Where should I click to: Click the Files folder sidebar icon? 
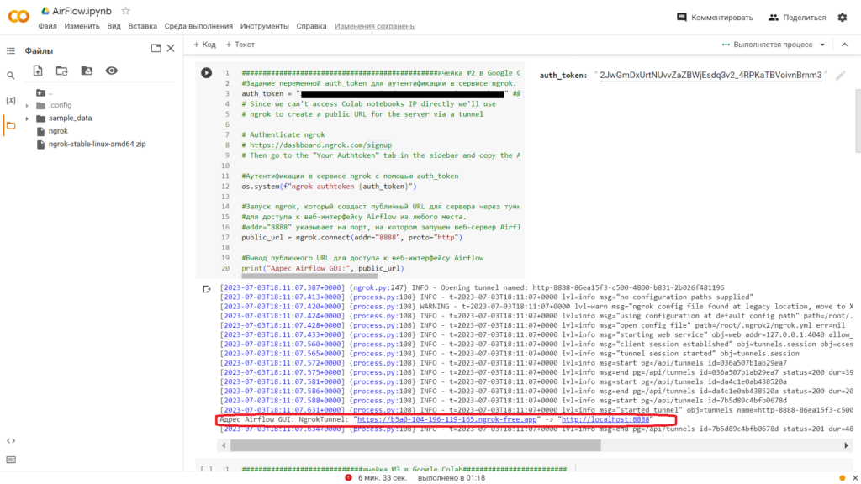pyautogui.click(x=10, y=126)
